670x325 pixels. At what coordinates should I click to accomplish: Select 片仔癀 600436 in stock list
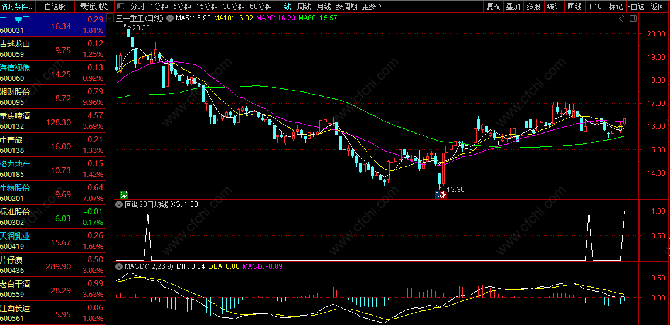pyautogui.click(x=53, y=265)
